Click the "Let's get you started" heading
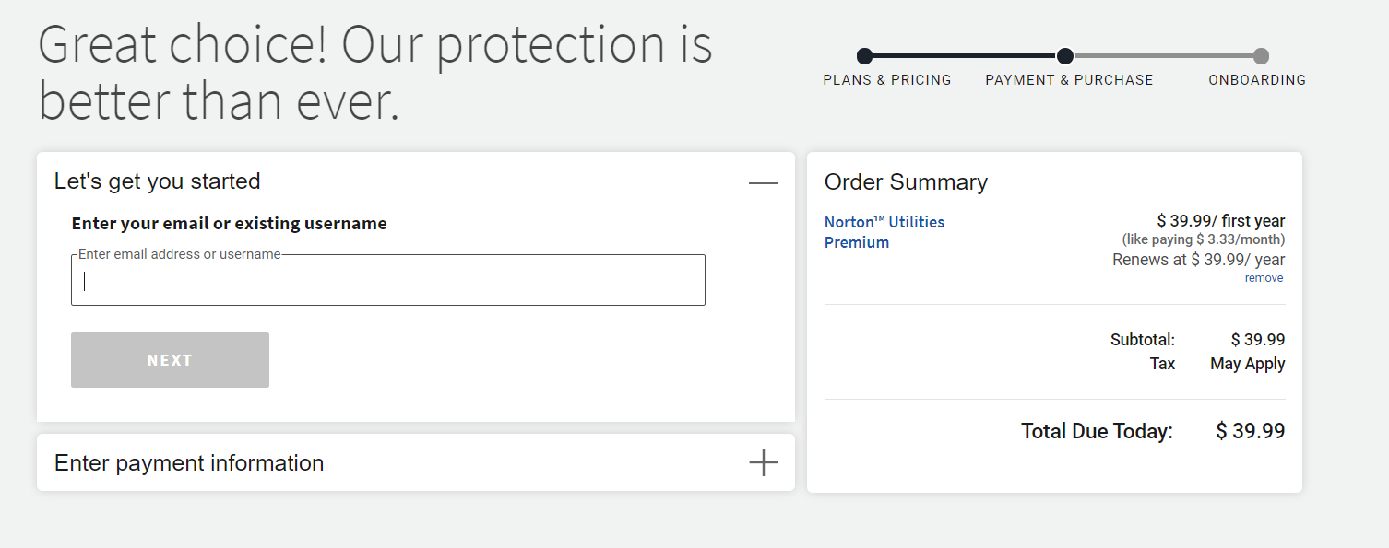 [157, 181]
